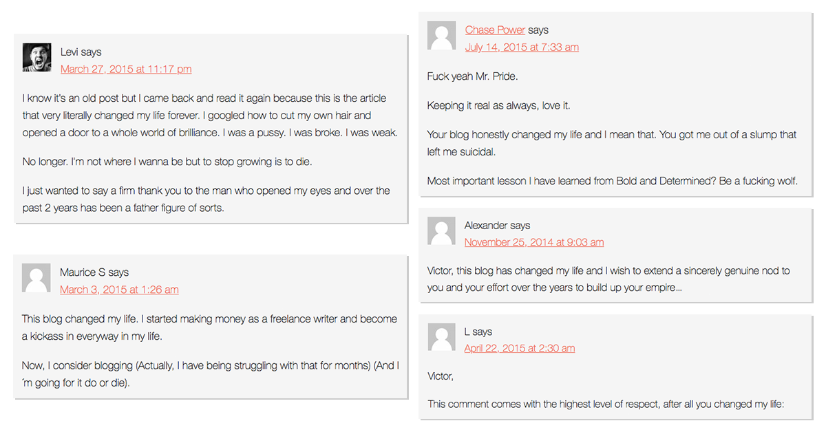Click the "Victor," salutation in L's comment
The width and height of the screenshot is (826, 432).
click(441, 376)
